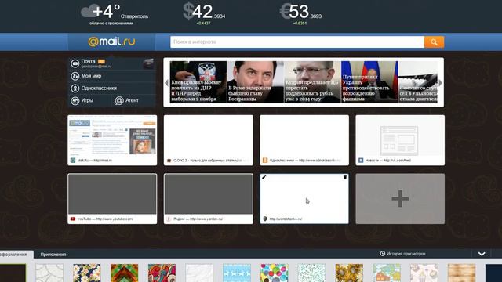Viewport: 502px width, 282px height.
Task: Click the history clock icon
Action: click(x=382, y=254)
